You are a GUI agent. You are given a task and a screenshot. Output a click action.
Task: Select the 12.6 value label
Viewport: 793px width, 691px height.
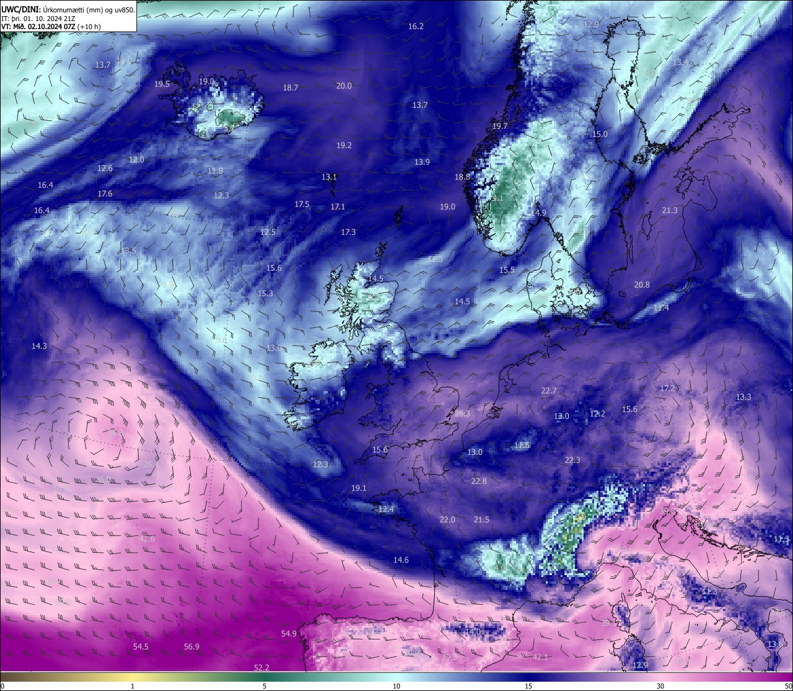click(x=105, y=169)
